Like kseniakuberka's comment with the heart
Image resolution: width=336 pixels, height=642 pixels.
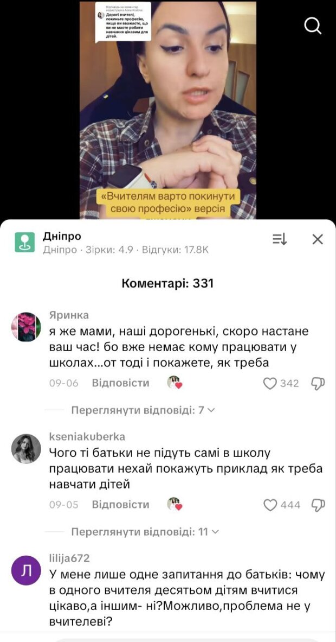[x=270, y=505]
